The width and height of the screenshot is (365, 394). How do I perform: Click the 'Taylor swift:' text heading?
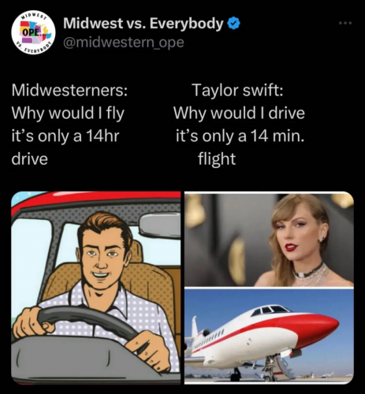point(238,90)
